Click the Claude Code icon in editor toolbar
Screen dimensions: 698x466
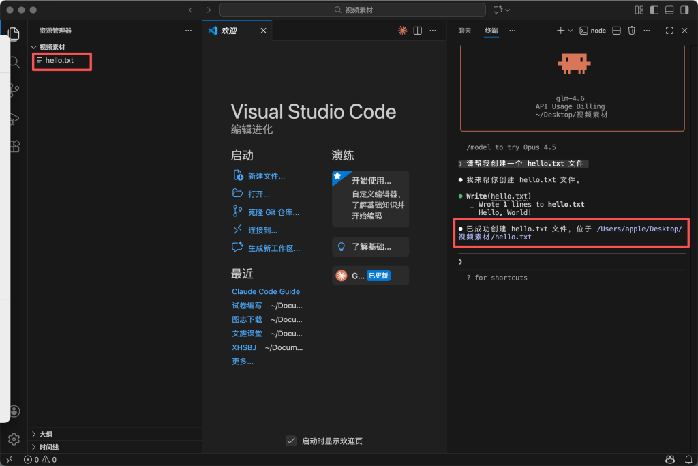(402, 31)
